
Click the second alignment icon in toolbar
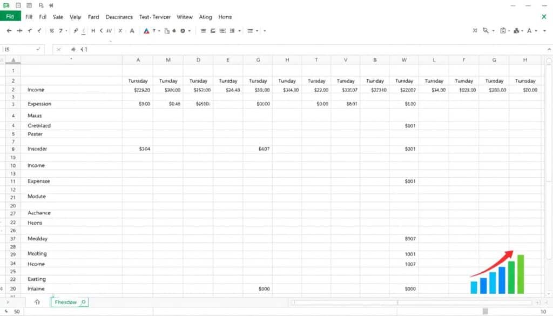click(213, 31)
